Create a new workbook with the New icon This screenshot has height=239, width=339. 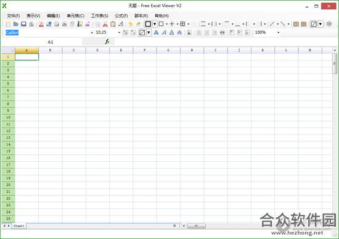(x=8, y=24)
